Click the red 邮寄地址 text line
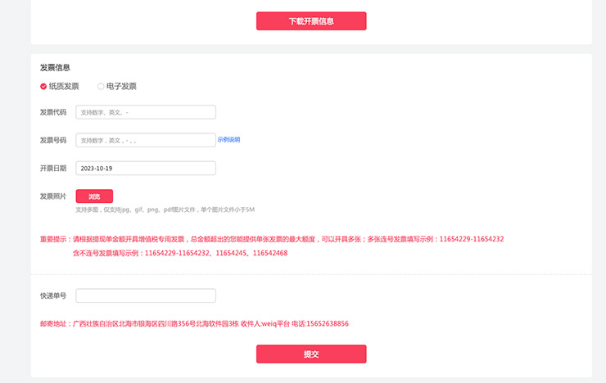606x383 pixels. tap(194, 323)
